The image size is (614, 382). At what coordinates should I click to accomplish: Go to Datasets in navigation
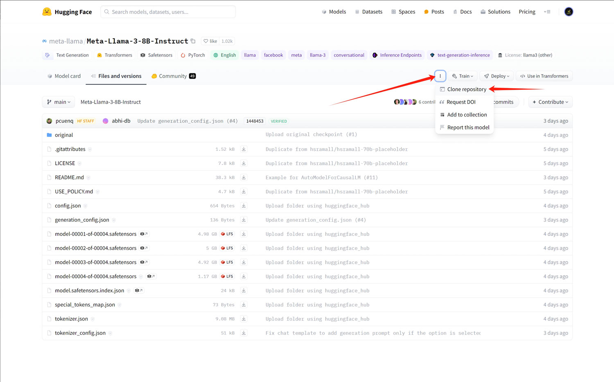point(368,12)
